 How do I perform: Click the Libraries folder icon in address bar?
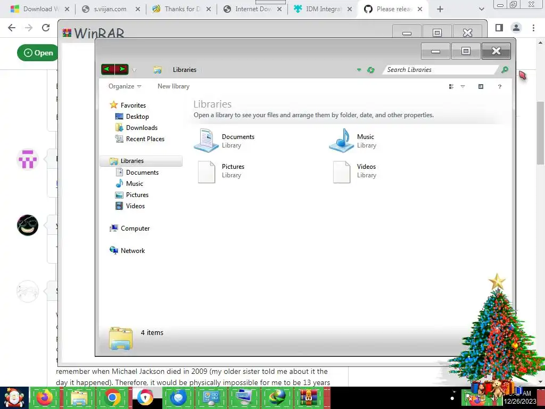click(x=158, y=70)
